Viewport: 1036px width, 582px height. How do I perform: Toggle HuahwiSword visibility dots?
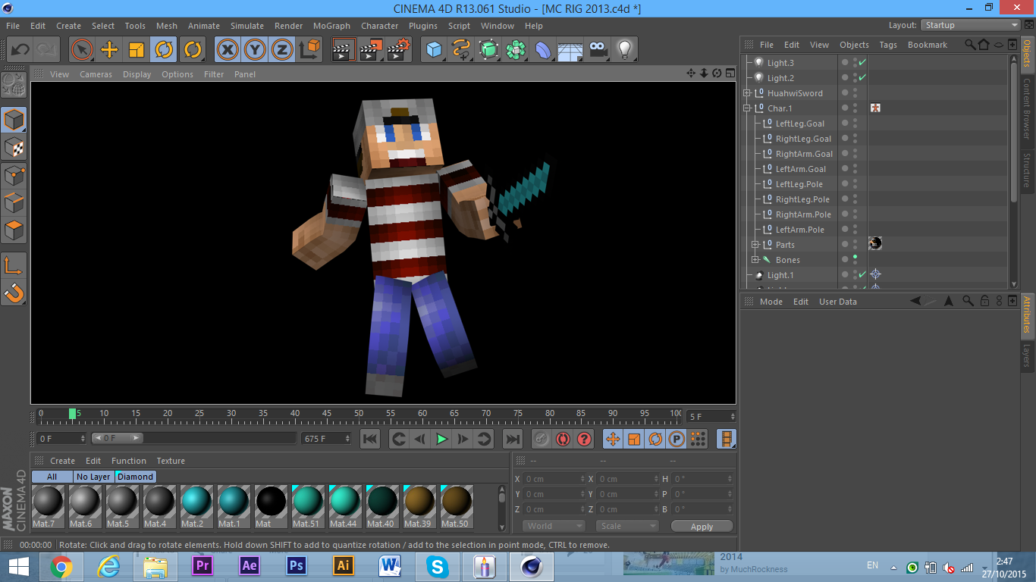point(855,93)
